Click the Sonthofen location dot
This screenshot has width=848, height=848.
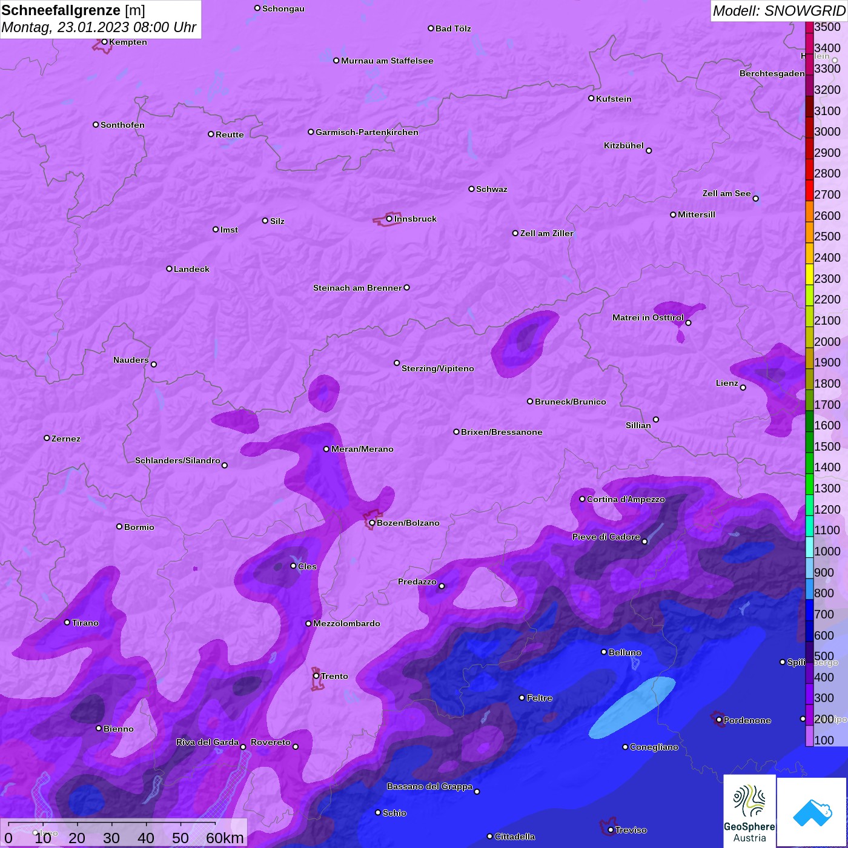(x=96, y=125)
